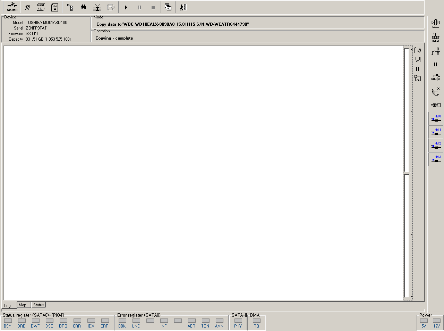The height and width of the screenshot is (331, 444).
Task: Click the 'Copy data to' mode text
Action: [x=173, y=24]
